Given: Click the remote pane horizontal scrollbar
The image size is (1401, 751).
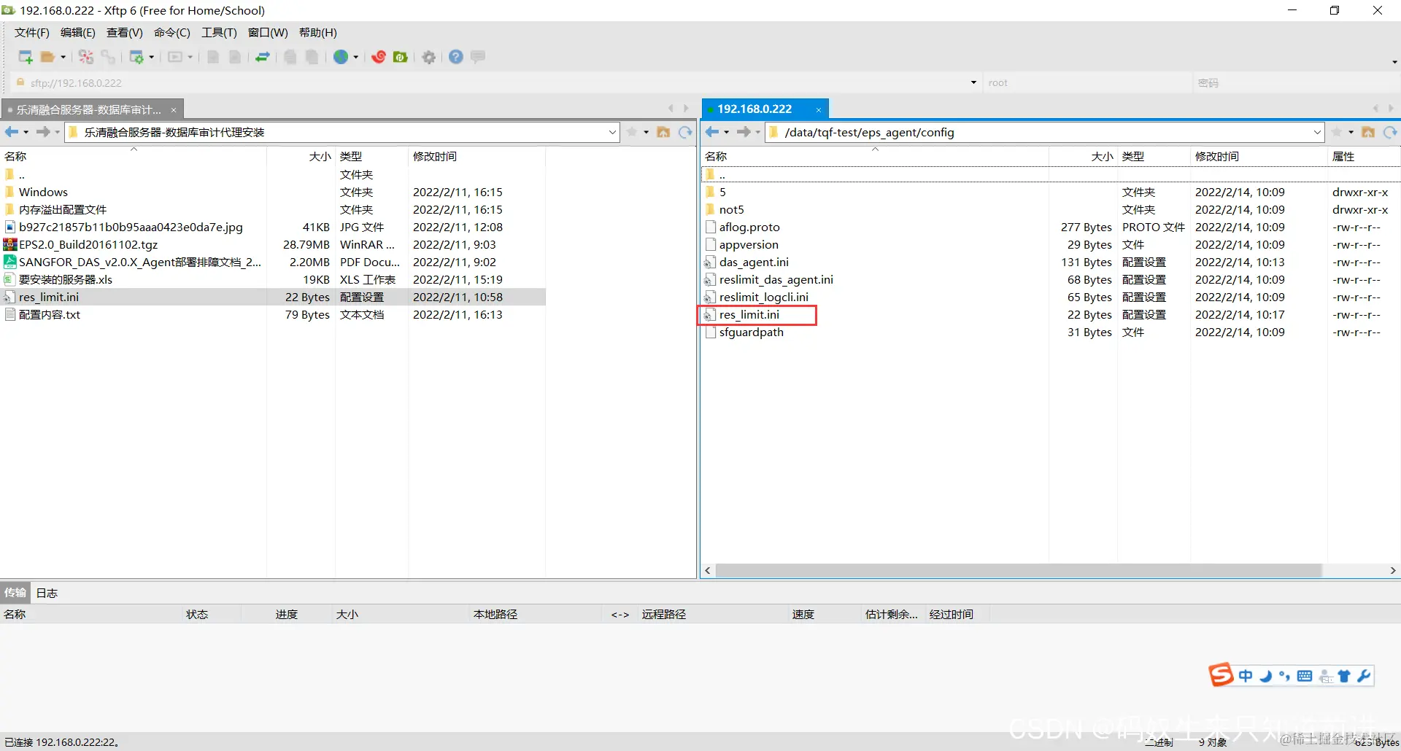Looking at the screenshot, I should [1019, 570].
